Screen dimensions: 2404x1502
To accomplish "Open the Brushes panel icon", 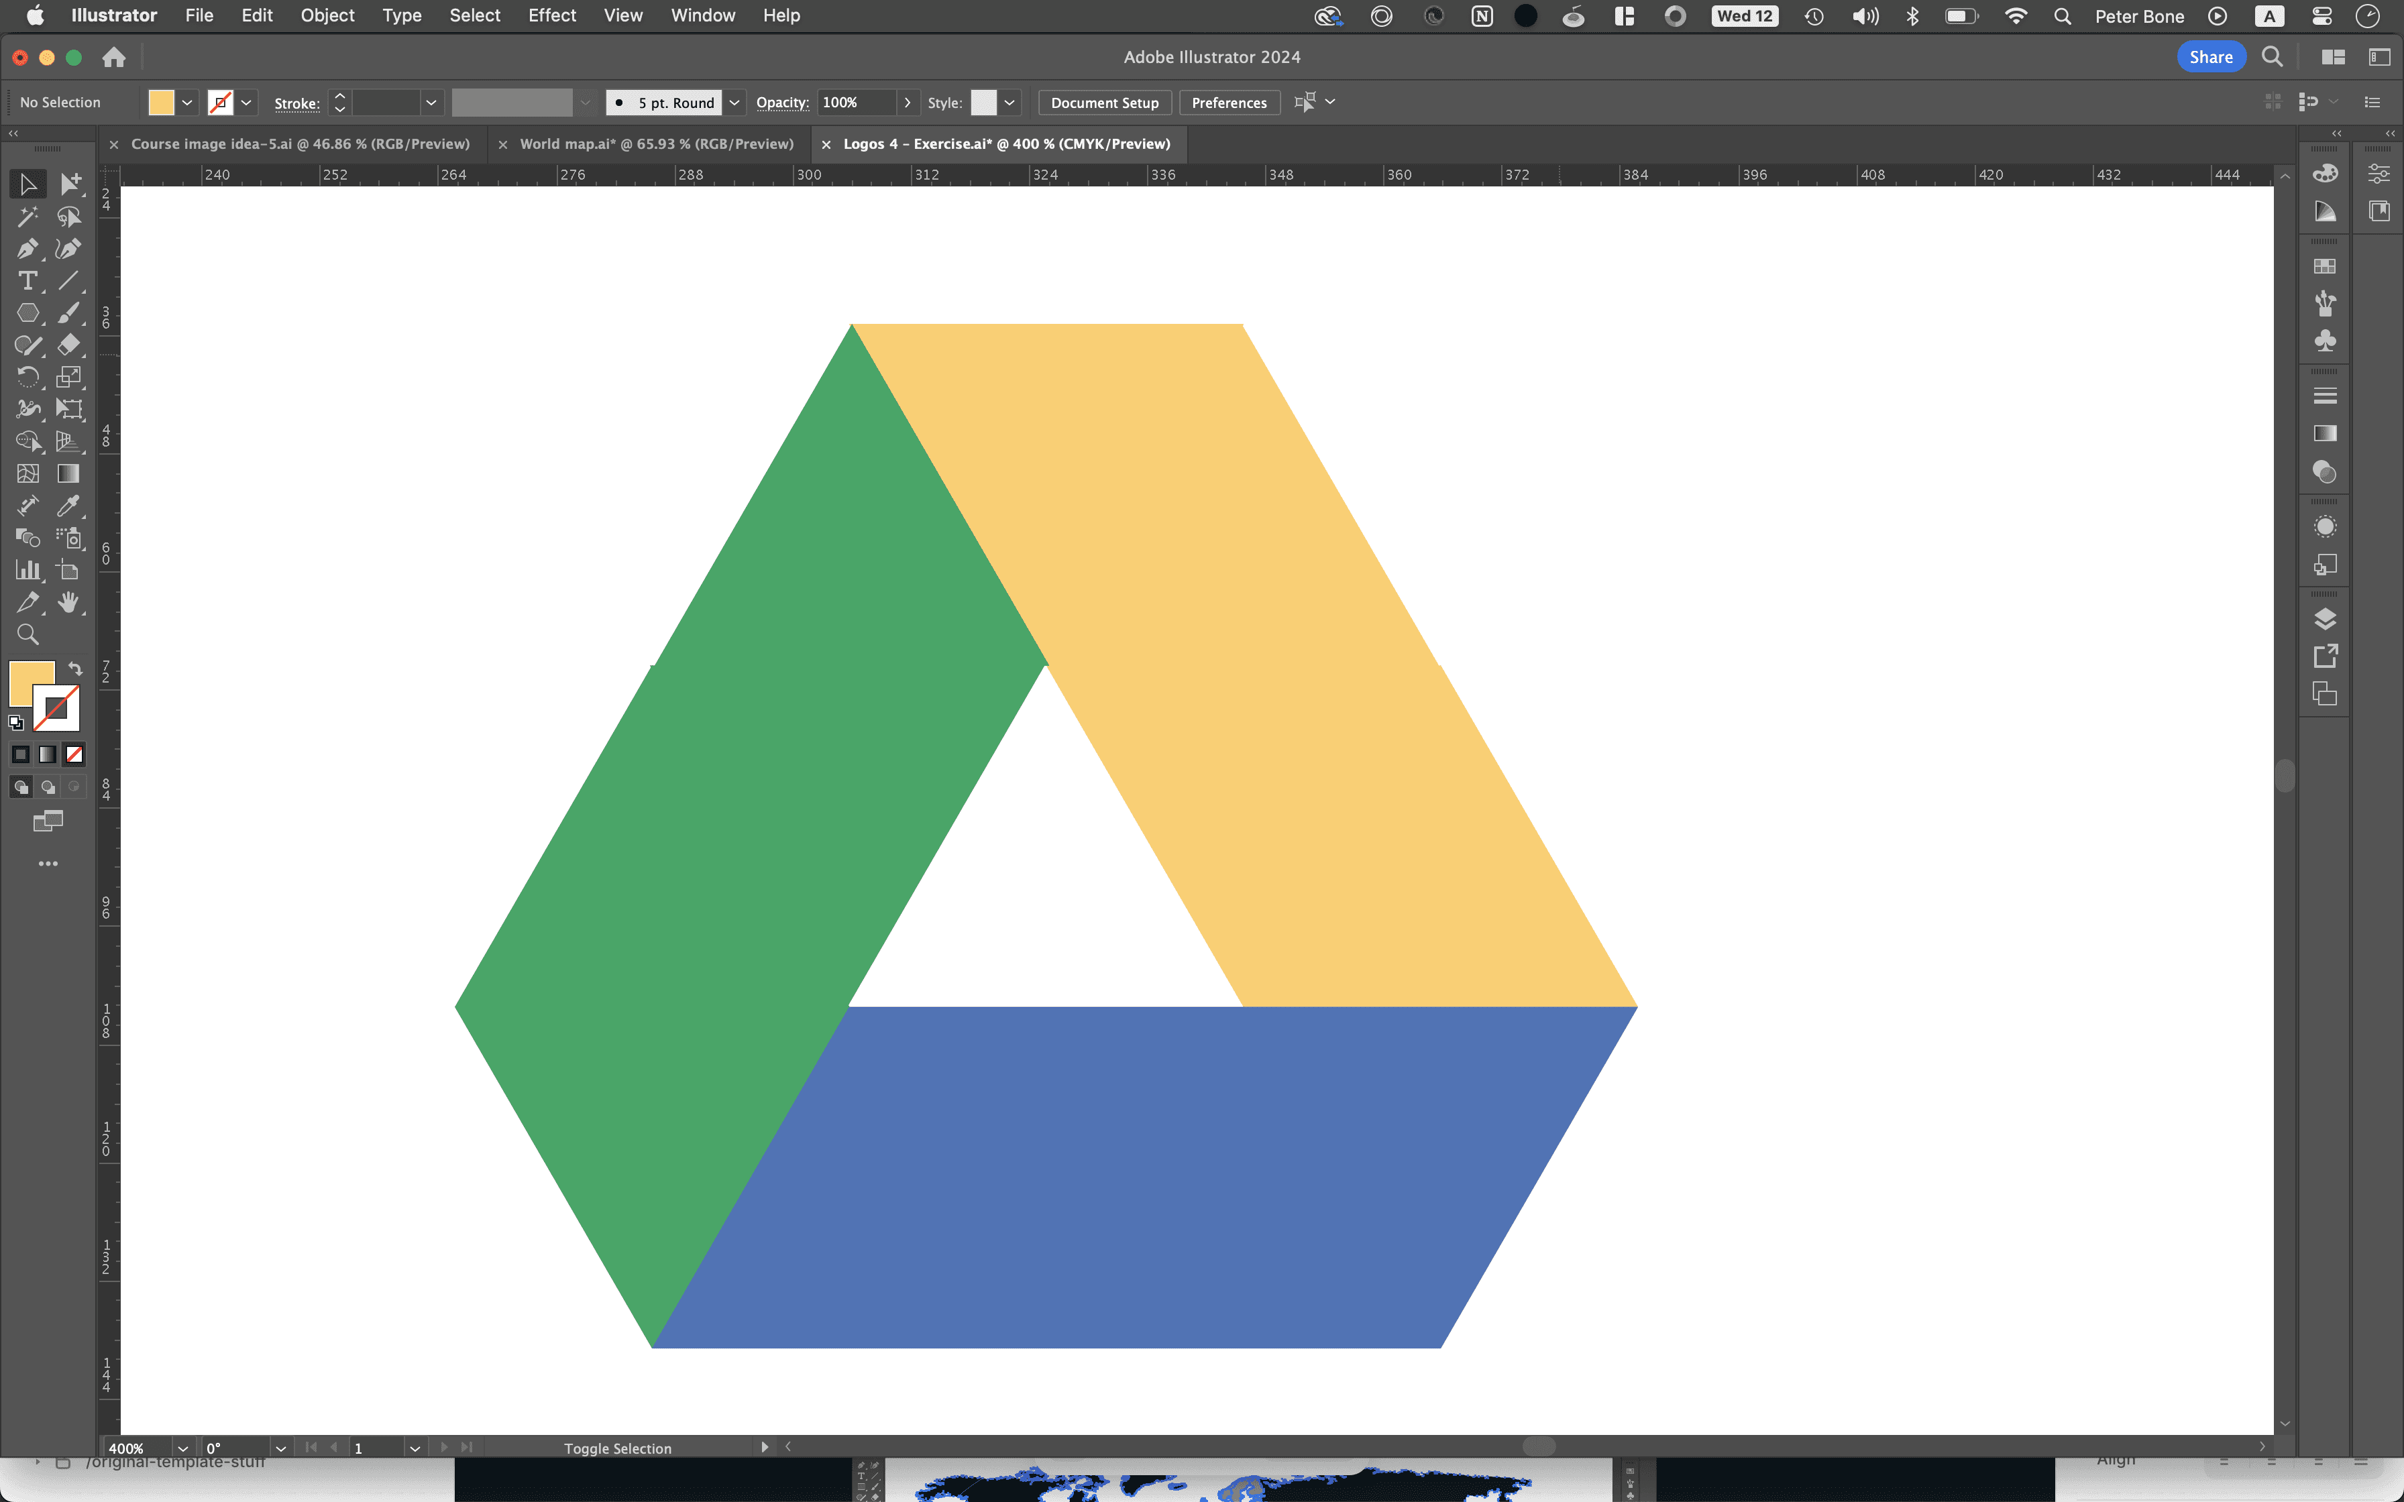I will [2325, 303].
